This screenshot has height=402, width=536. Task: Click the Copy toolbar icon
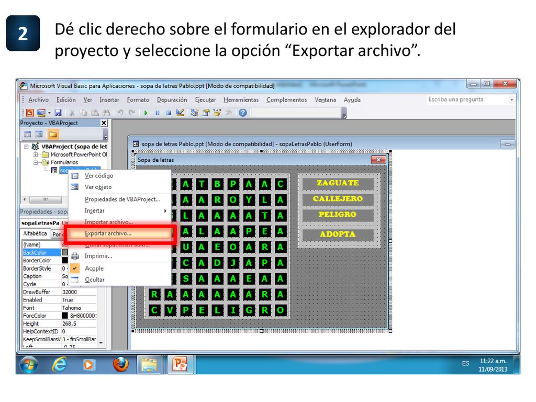(83, 113)
